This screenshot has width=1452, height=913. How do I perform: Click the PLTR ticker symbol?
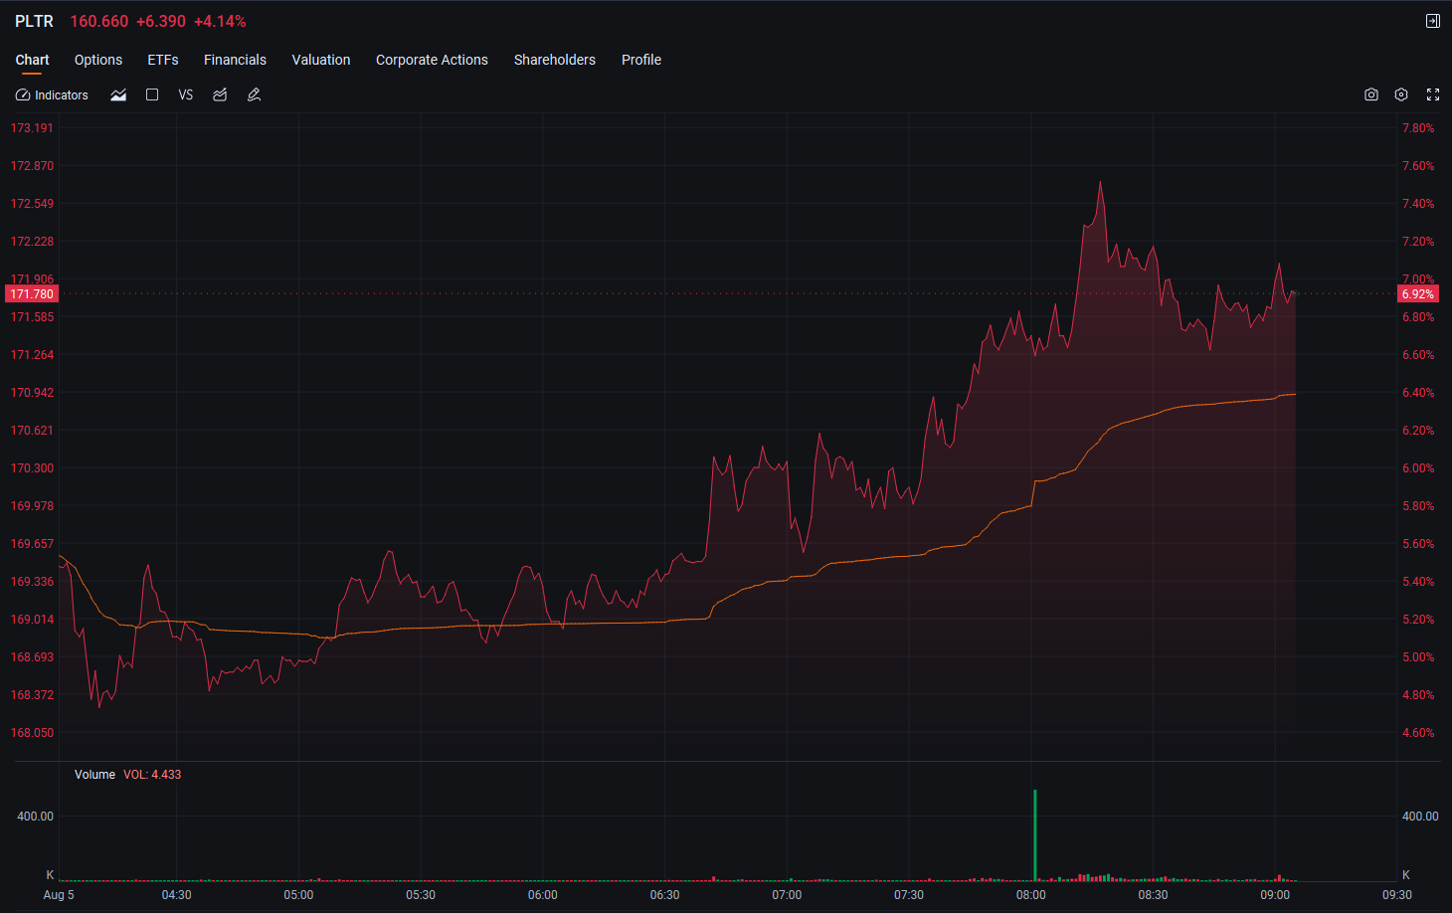click(x=34, y=21)
